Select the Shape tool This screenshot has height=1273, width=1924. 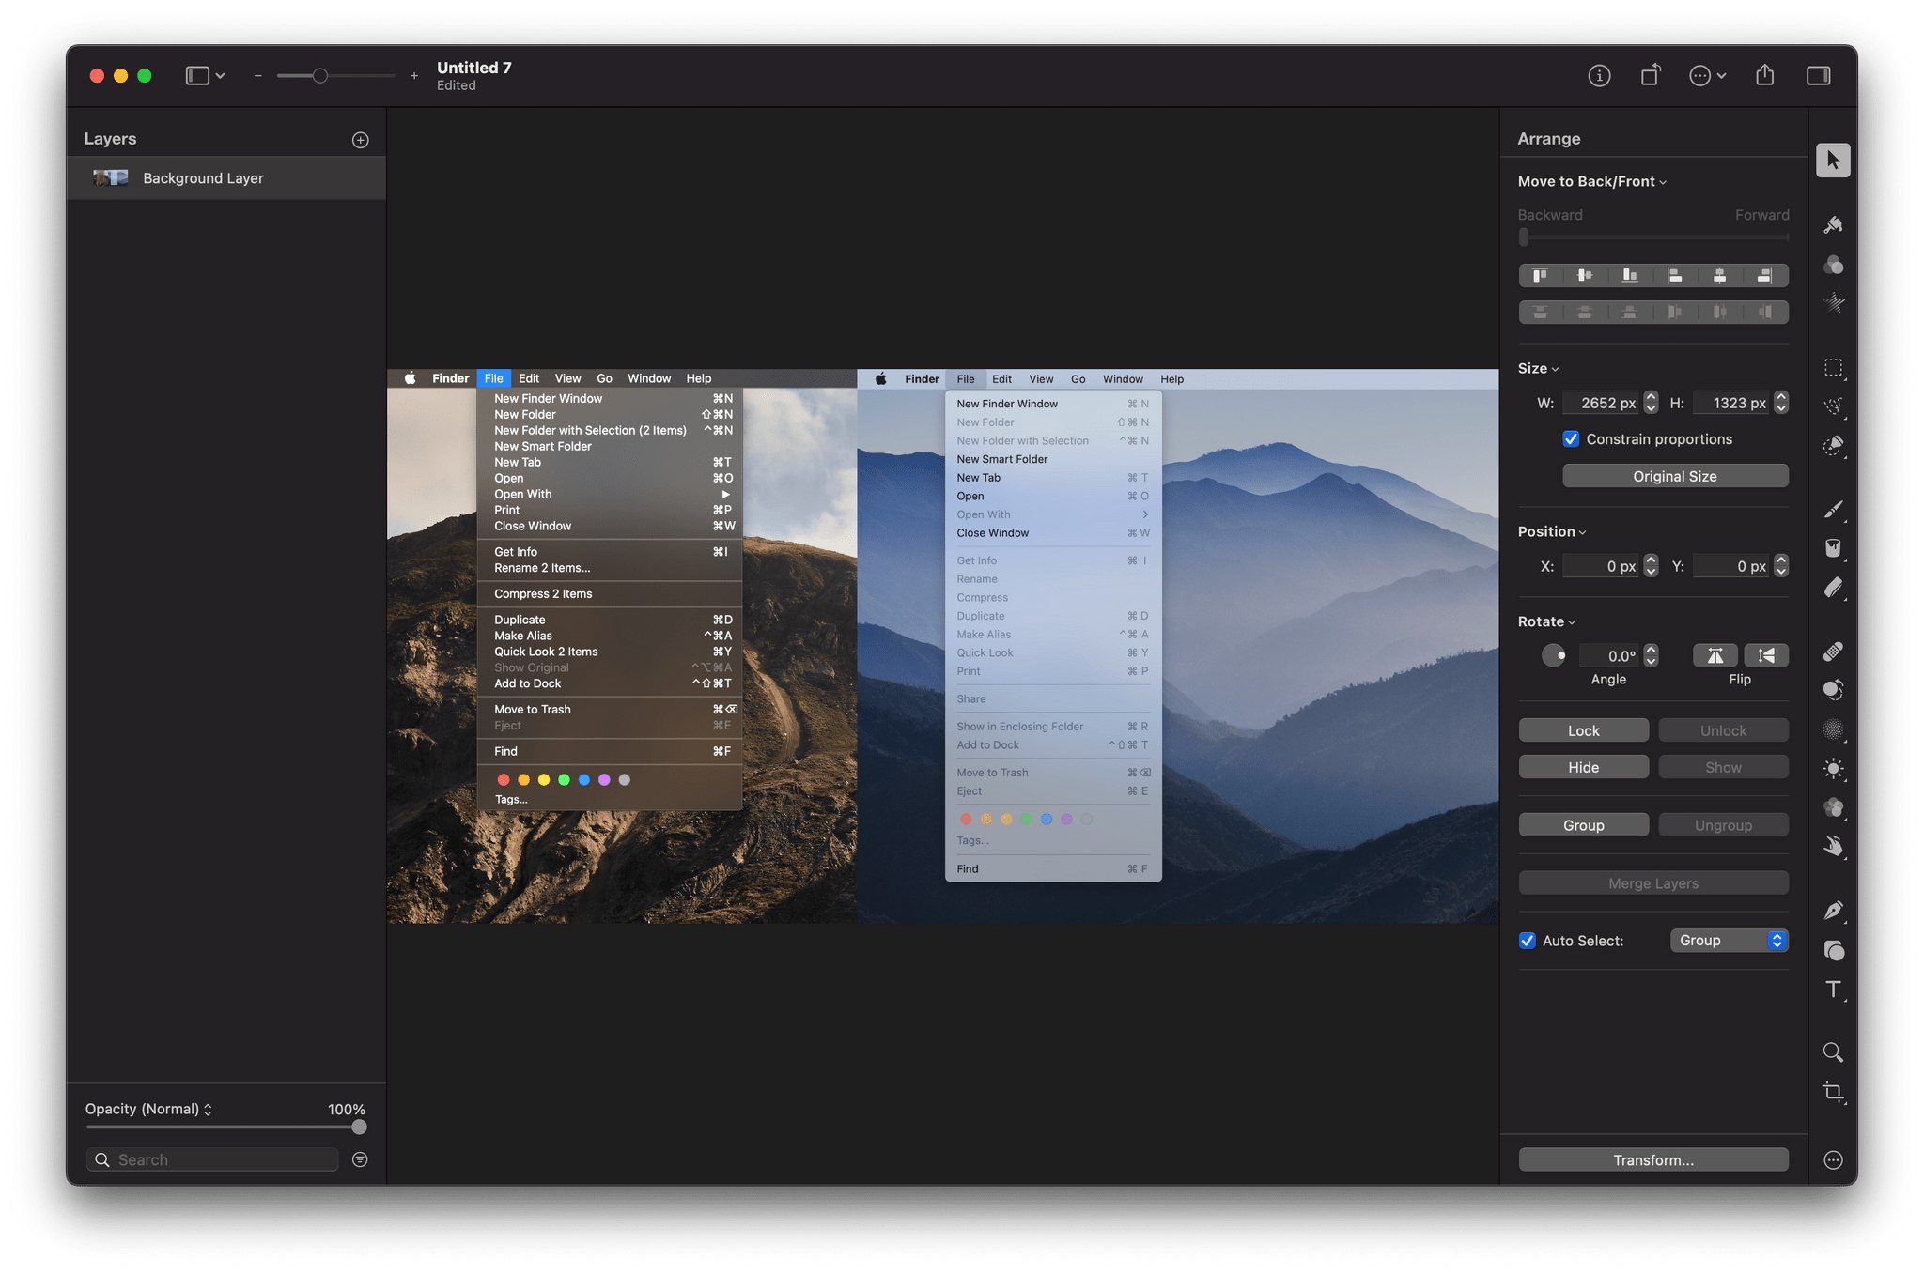tap(1833, 950)
